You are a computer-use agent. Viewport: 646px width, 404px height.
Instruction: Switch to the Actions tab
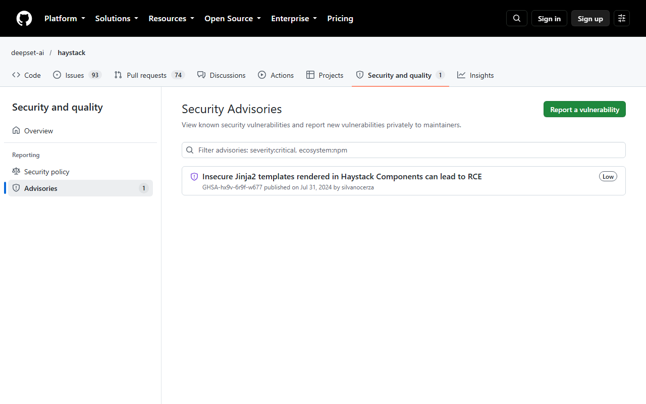[x=276, y=75]
